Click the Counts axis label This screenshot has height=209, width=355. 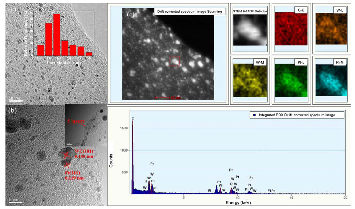111,161
